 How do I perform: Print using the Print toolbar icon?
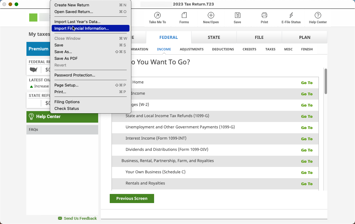264,18
